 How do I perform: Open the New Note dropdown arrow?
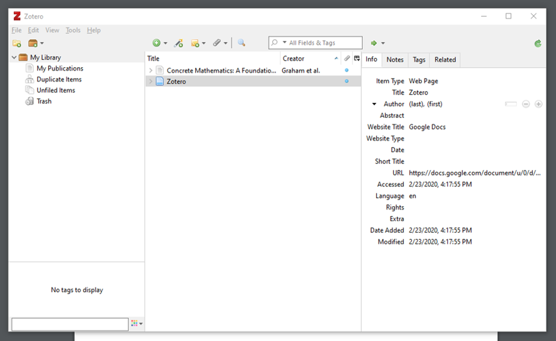(x=204, y=43)
